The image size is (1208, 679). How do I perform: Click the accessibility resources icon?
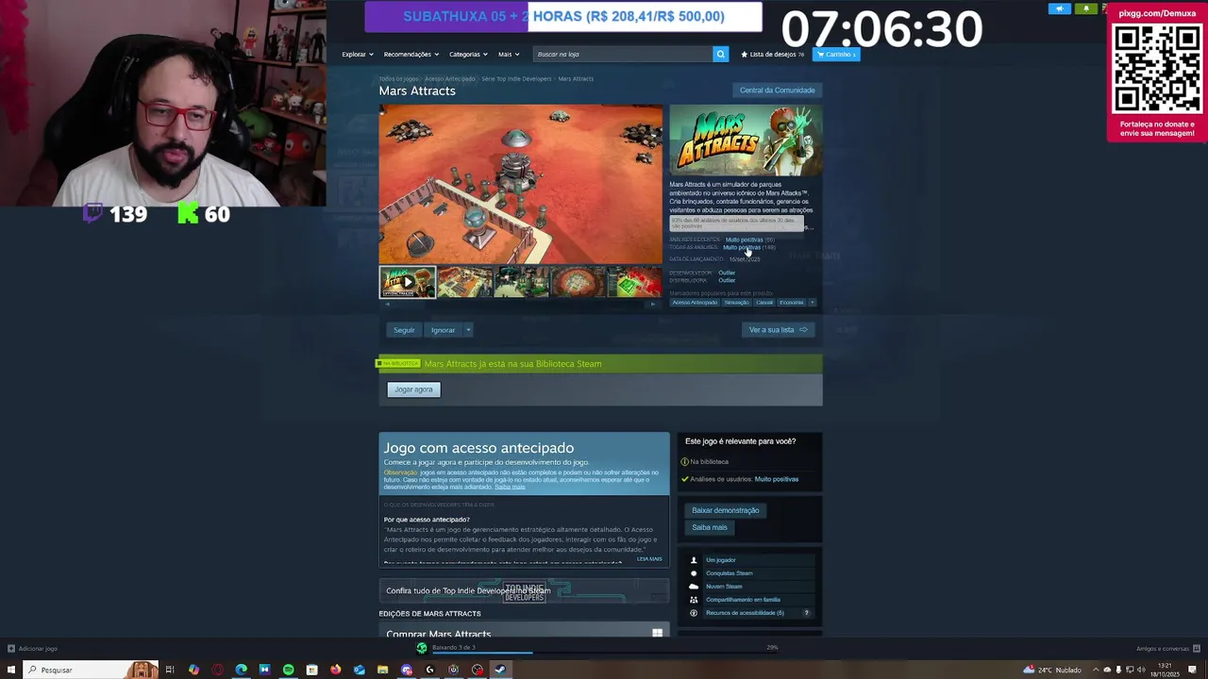point(694,613)
